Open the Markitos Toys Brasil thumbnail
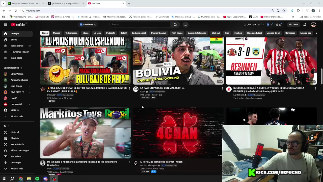This screenshot has height=182, width=323. pyautogui.click(x=85, y=133)
